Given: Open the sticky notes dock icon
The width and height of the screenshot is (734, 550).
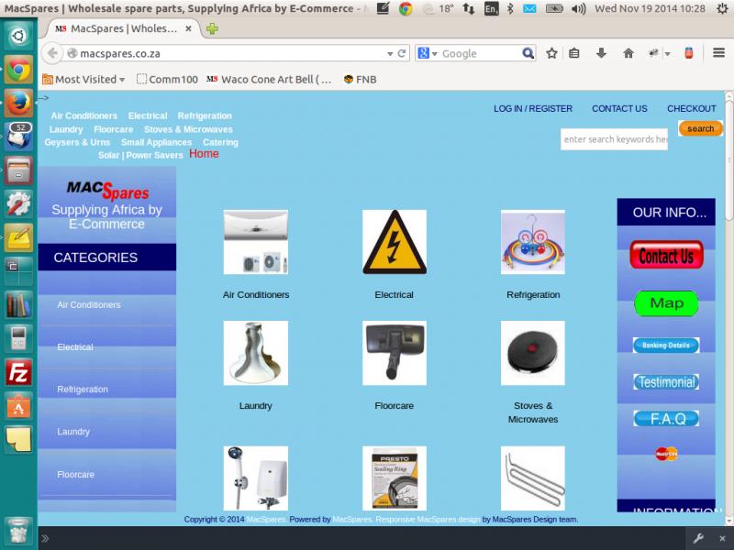Looking at the screenshot, I should 18,440.
